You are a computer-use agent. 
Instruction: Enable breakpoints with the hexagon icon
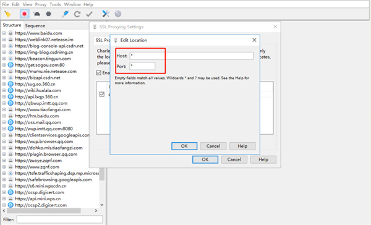pyautogui.click(x=48, y=14)
